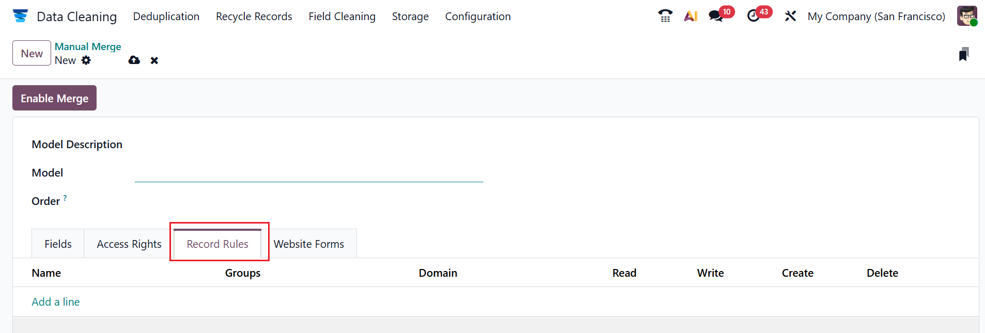Click the Add a line link
985x333 pixels.
[x=56, y=302]
